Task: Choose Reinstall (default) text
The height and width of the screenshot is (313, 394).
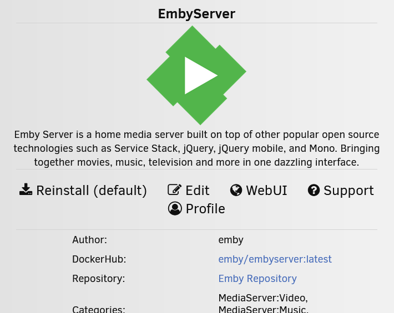Action: [92, 191]
